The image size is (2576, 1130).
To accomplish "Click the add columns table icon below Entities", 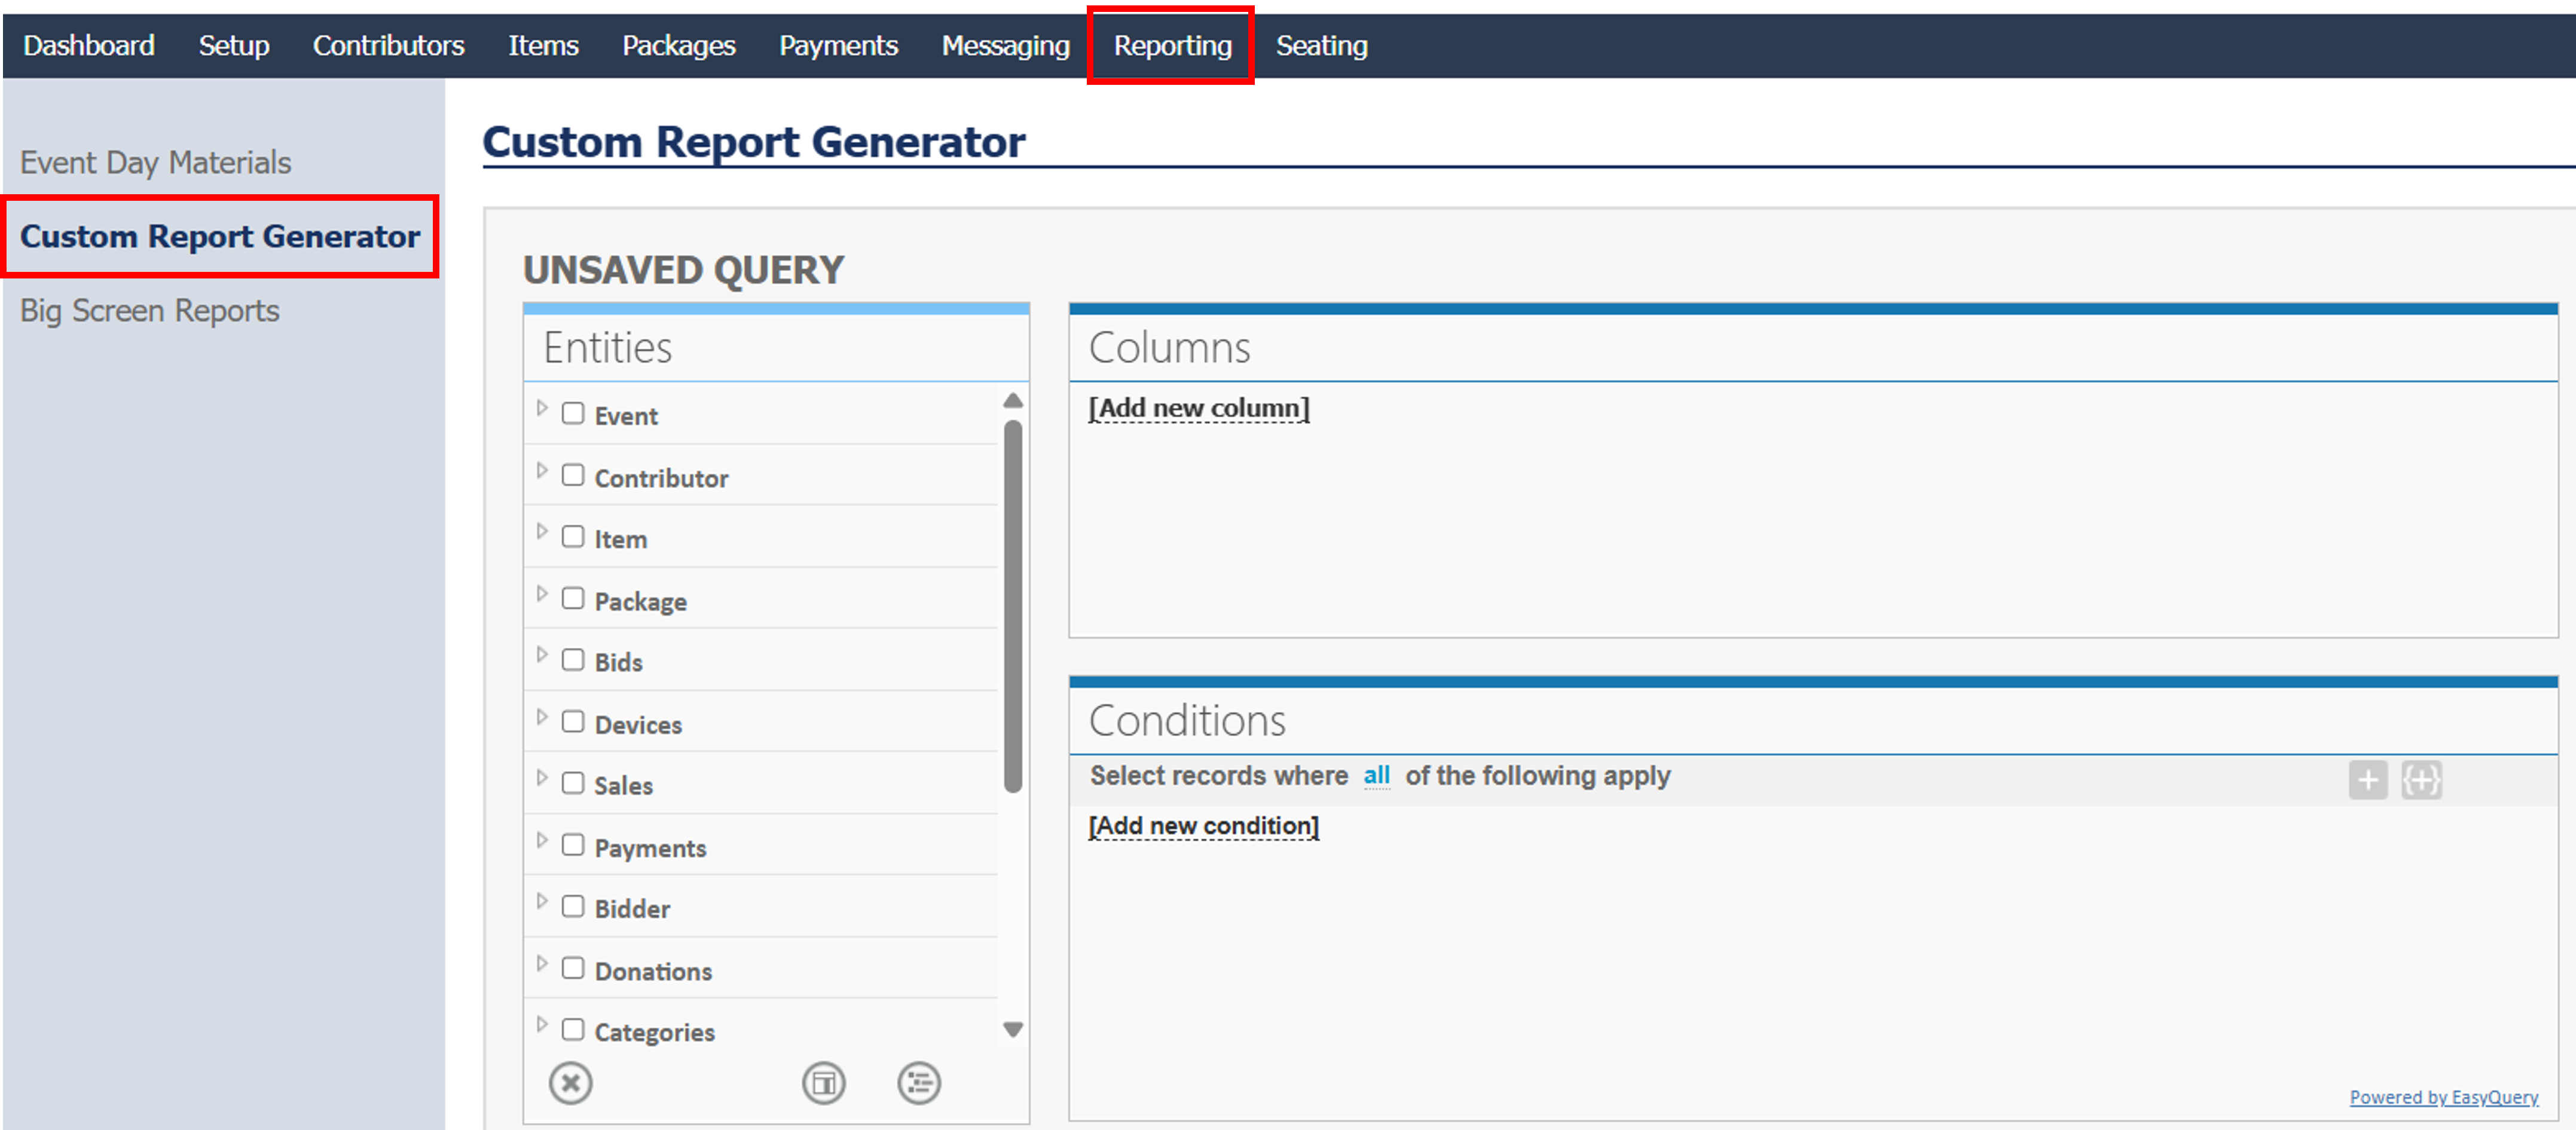I will click(823, 1082).
